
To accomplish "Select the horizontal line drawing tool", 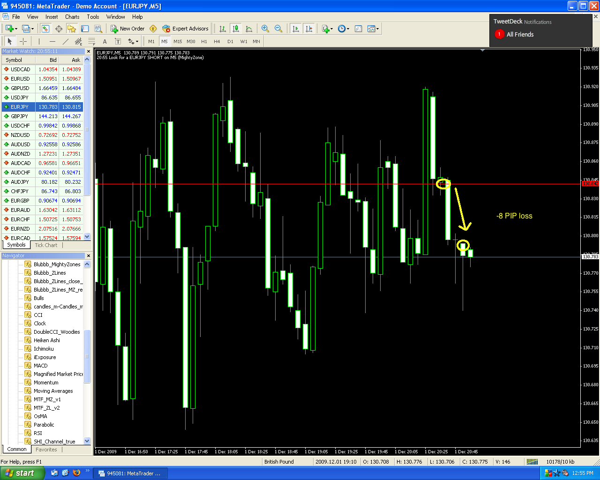I will click(x=52, y=41).
